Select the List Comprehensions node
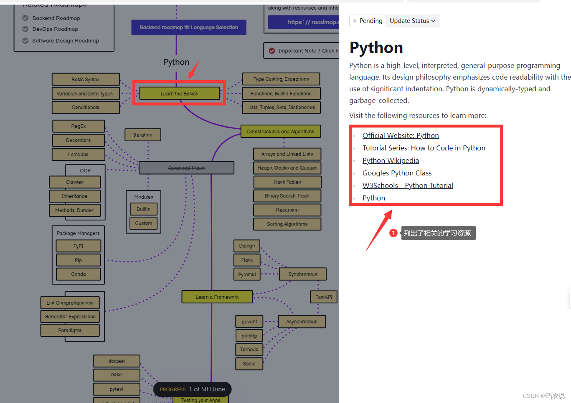Image resolution: width=571 pixels, height=403 pixels. click(x=70, y=303)
